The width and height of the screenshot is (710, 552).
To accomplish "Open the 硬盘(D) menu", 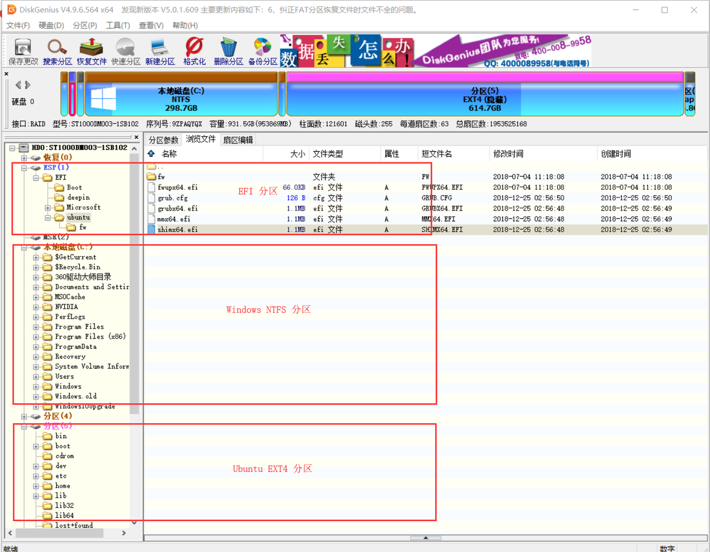I will 51,26.
